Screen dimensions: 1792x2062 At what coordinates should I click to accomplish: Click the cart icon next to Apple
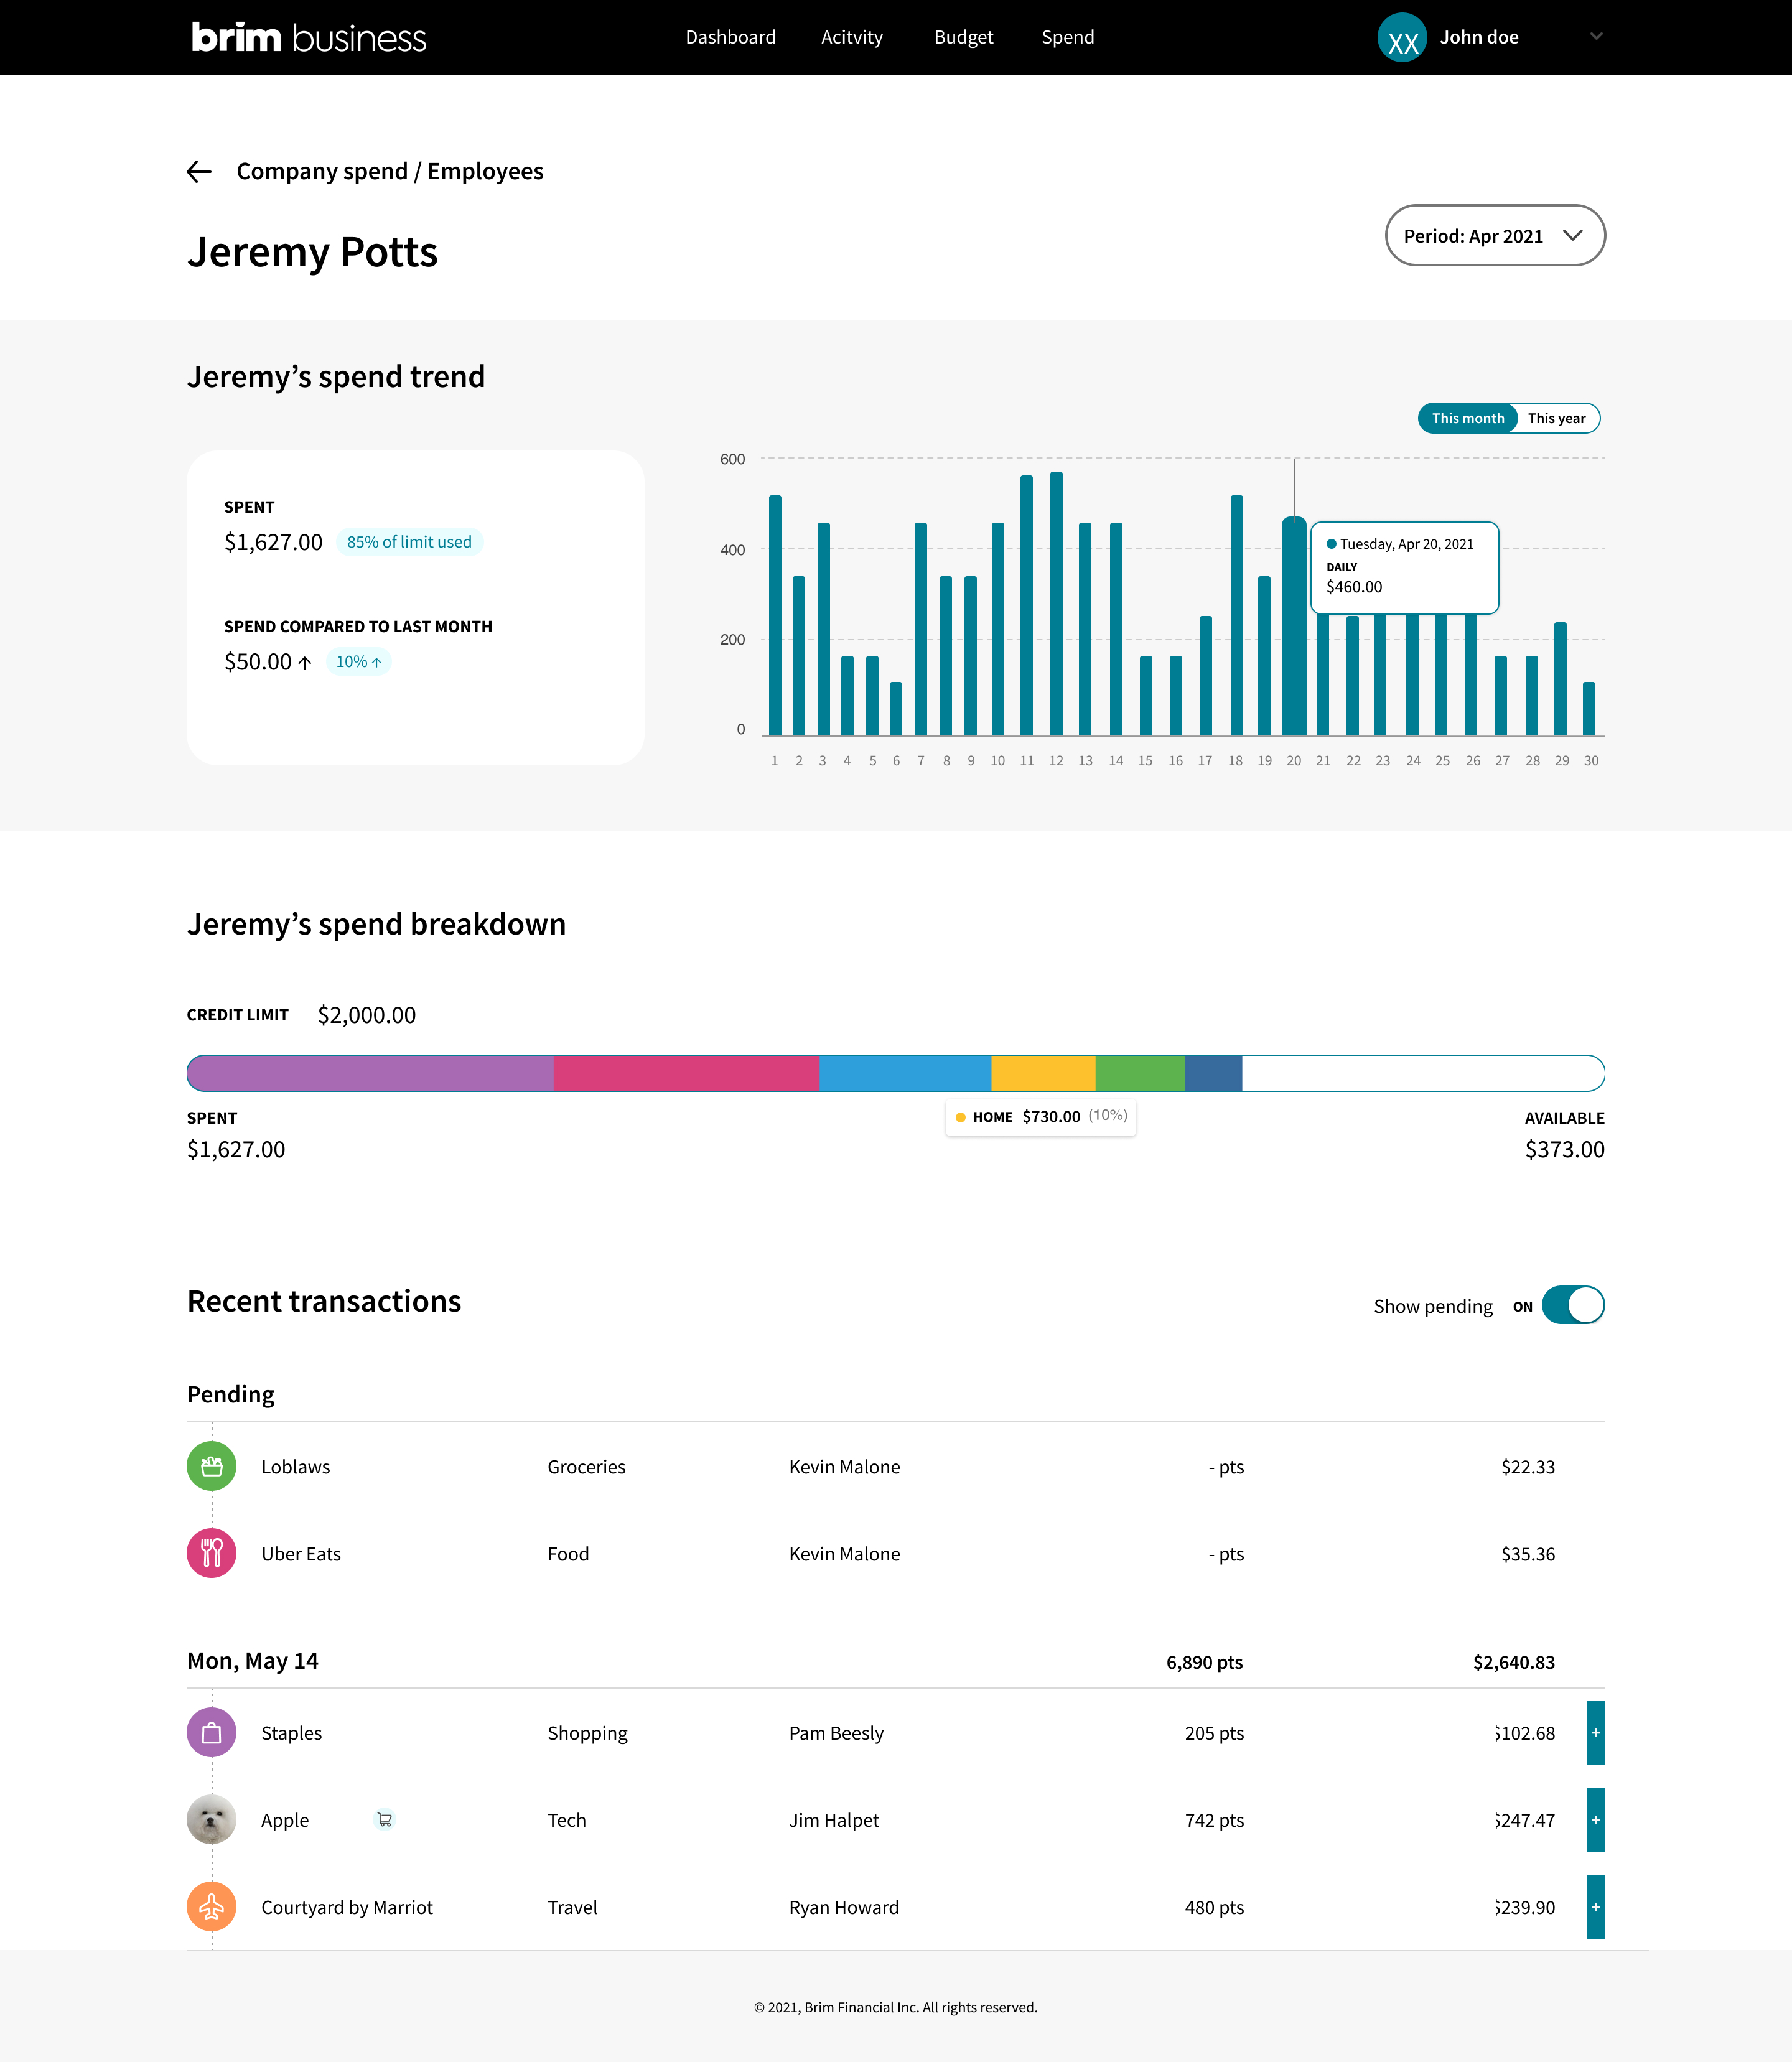pyautogui.click(x=384, y=1820)
